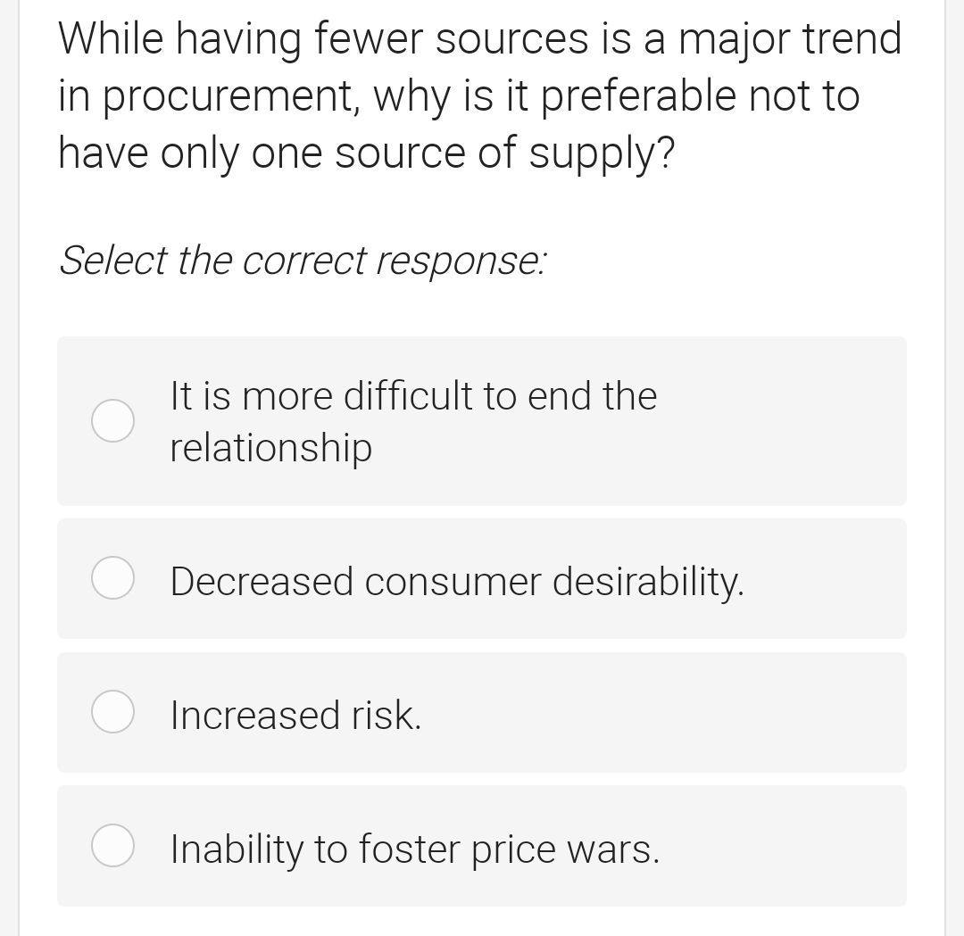Click the text 'Inability to foster price wars.'
964x936 pixels.
coord(414,848)
